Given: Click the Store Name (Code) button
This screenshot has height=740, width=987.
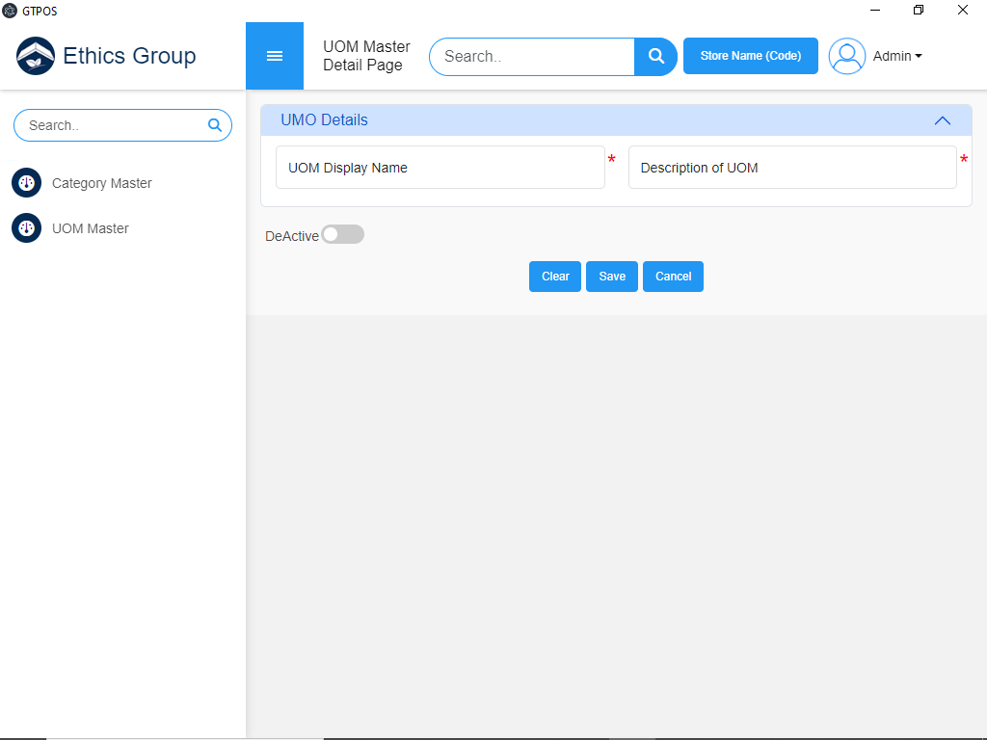Looking at the screenshot, I should pos(750,56).
